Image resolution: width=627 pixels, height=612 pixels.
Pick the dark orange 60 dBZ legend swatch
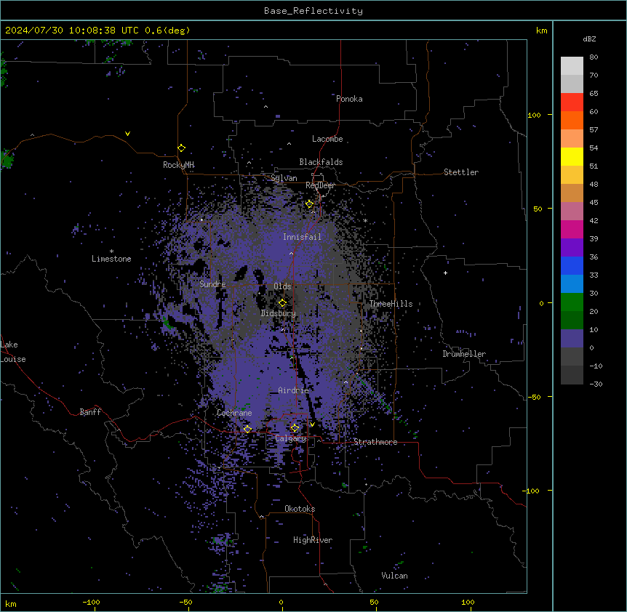pos(572,120)
